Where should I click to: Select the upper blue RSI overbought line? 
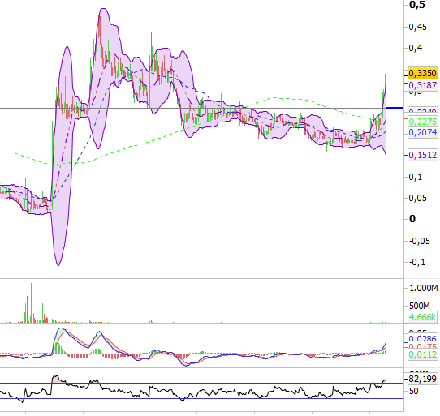202,384
